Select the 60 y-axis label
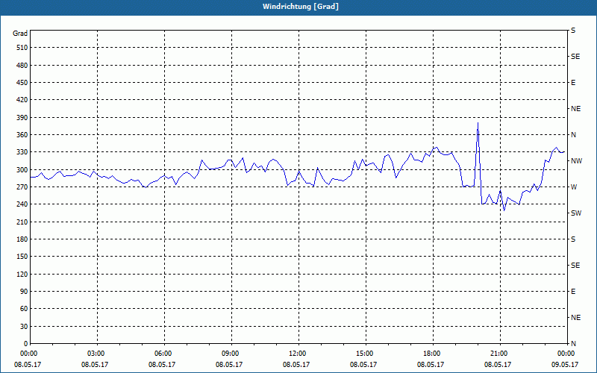Screen dimensions: 597x373 pyautogui.click(x=24, y=309)
